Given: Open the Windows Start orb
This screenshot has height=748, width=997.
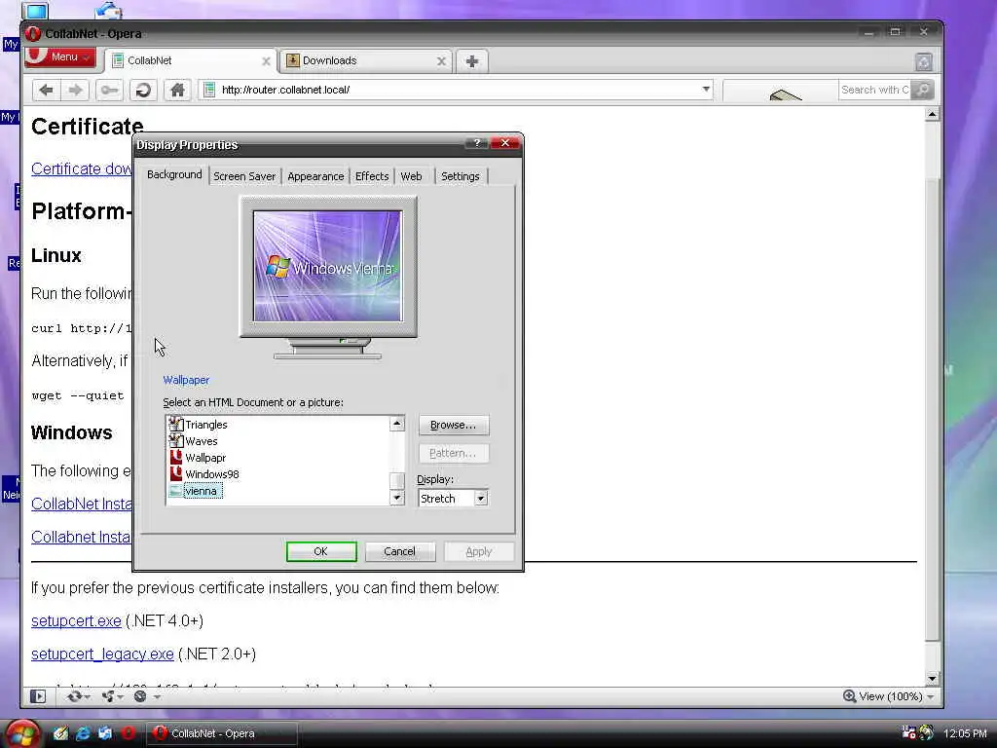Looking at the screenshot, I should 23,733.
